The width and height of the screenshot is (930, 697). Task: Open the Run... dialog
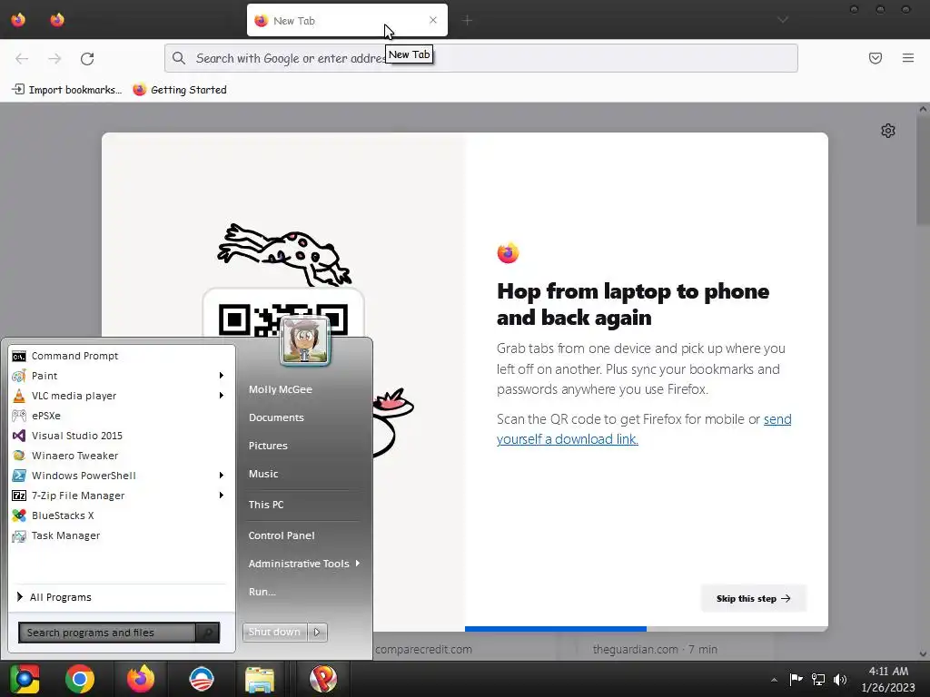click(x=262, y=592)
